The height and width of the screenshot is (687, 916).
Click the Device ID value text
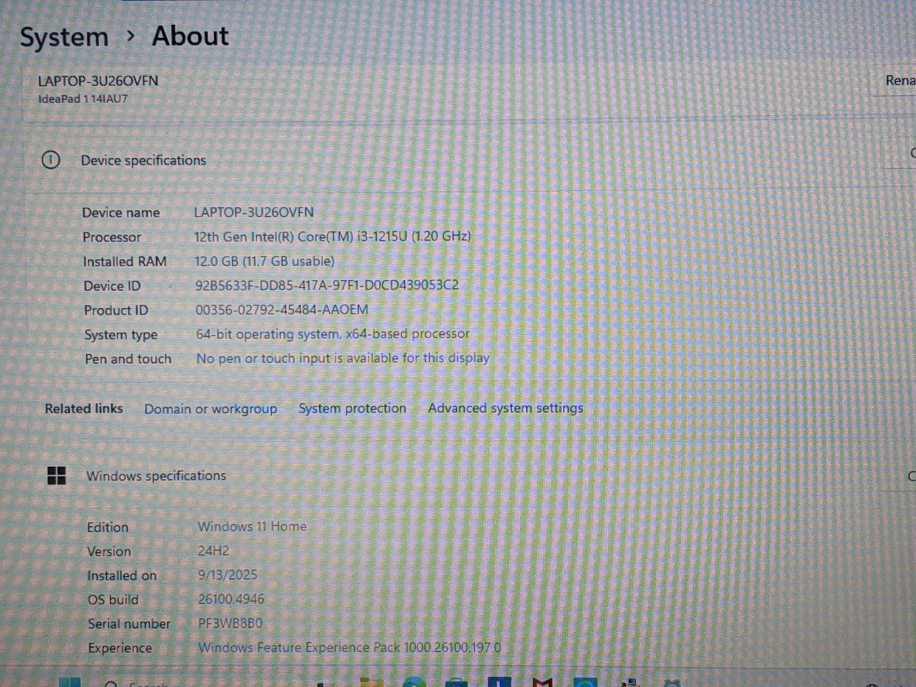tap(326, 285)
